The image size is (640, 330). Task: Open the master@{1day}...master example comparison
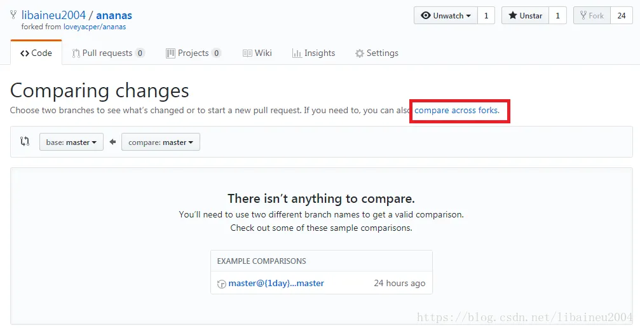276,283
